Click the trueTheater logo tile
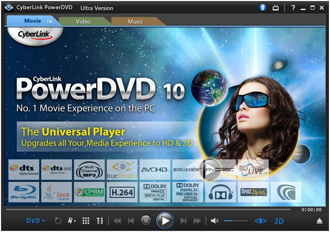This screenshot has height=232, width=330. pos(122,170)
